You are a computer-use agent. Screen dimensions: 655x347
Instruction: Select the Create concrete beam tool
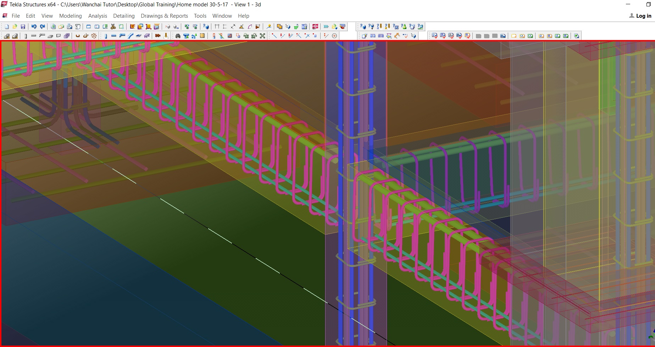tap(34, 36)
